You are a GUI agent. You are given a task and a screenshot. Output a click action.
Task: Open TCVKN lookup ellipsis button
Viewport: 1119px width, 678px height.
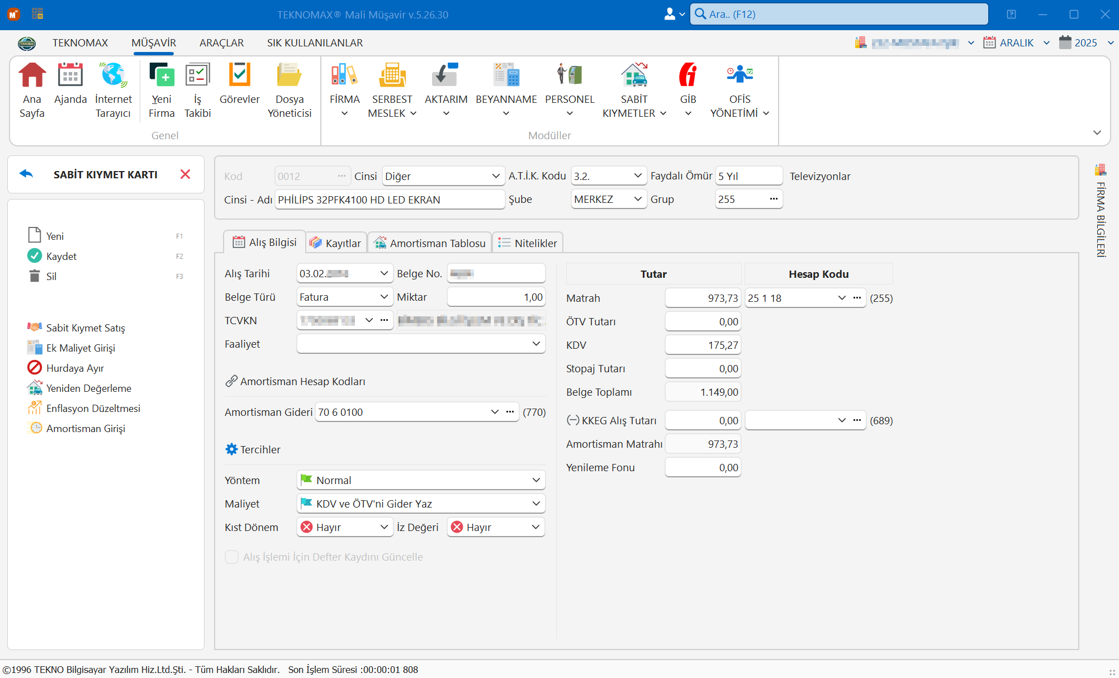(x=384, y=320)
